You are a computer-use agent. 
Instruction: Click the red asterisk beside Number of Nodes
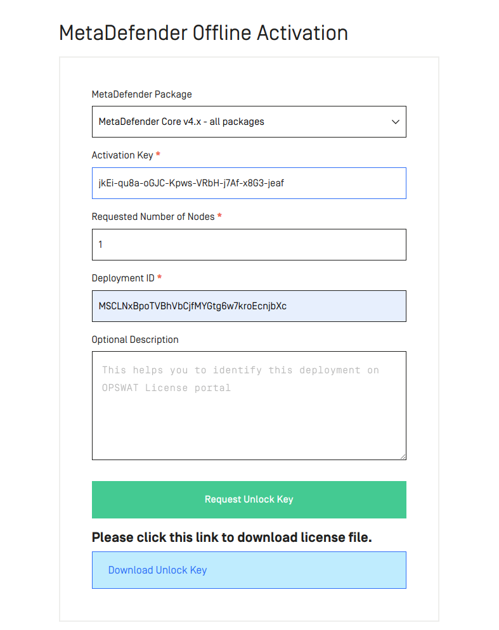click(x=219, y=215)
